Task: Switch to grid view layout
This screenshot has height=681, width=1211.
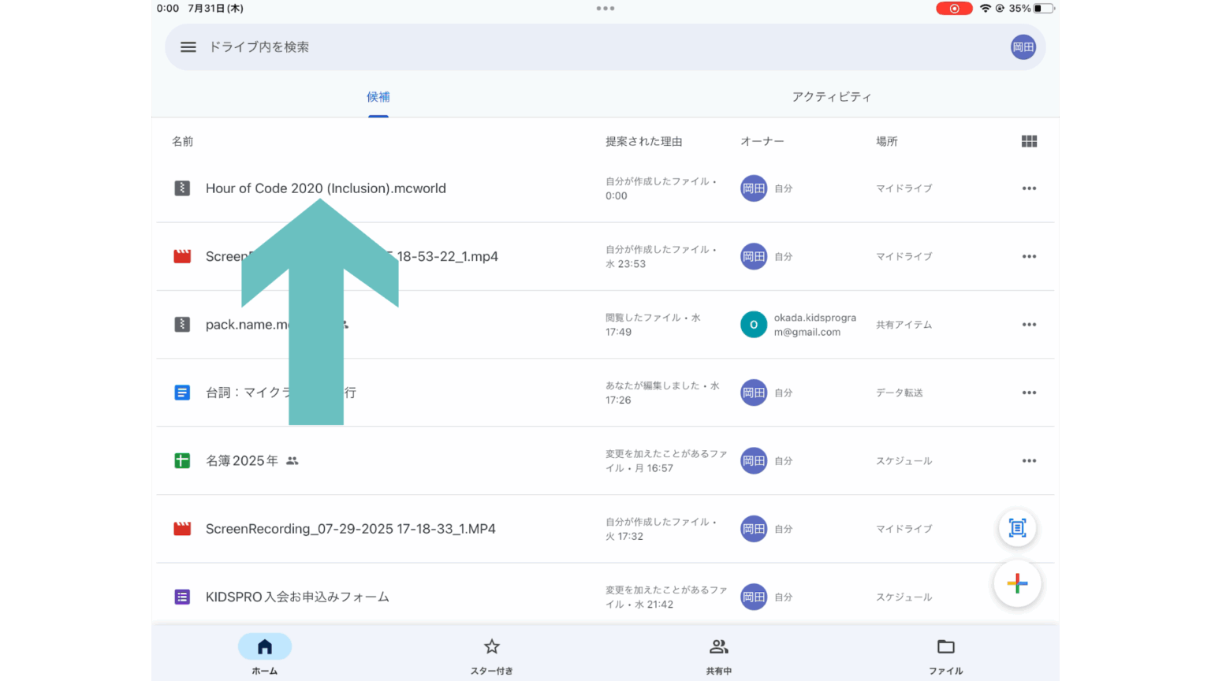Action: click(x=1029, y=141)
